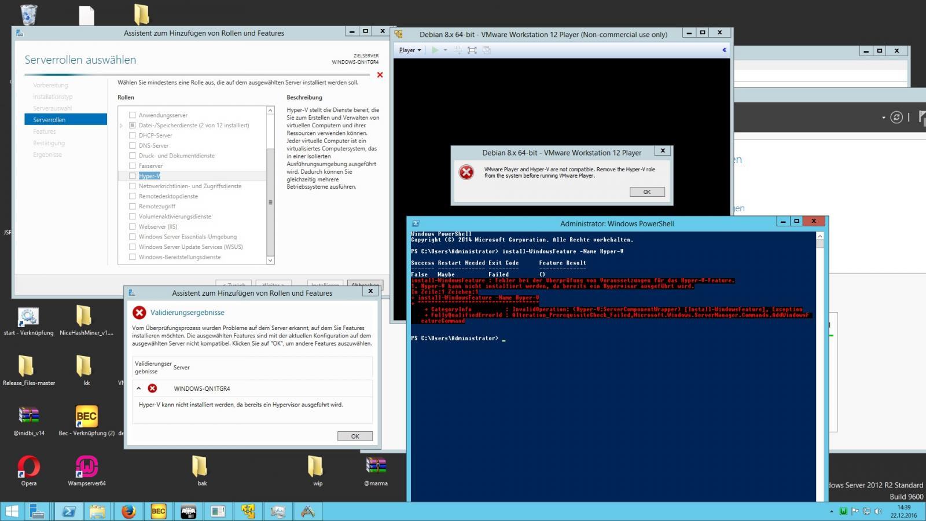Select the Wampserver64 desktop icon
This screenshot has height=521, width=926.
point(87,467)
